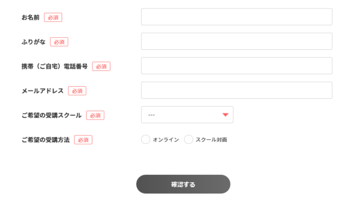Image resolution: width=361 pixels, height=203 pixels.
Task: Select the オンライン radio button
Action: pos(146,139)
